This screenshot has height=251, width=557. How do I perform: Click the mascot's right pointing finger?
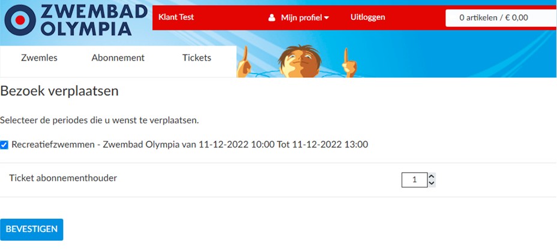click(349, 63)
